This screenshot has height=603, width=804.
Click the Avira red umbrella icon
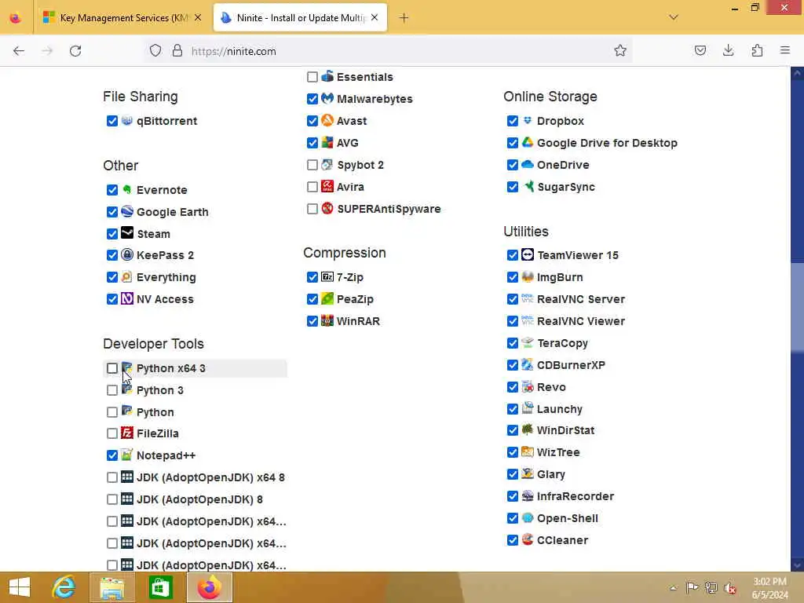[327, 186]
